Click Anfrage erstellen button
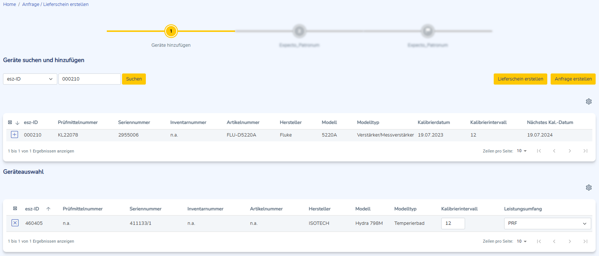The width and height of the screenshot is (599, 256). [x=573, y=79]
